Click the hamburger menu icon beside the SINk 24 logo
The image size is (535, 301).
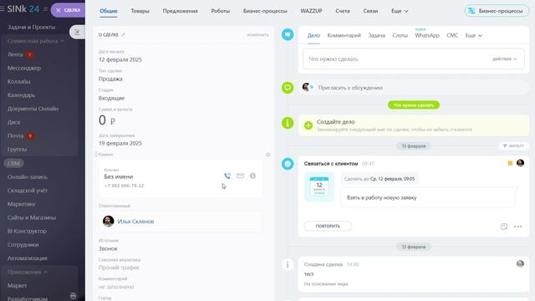pyautogui.click(x=2, y=9)
